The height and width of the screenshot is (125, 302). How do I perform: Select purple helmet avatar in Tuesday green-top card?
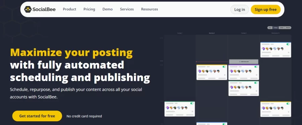(231, 87)
